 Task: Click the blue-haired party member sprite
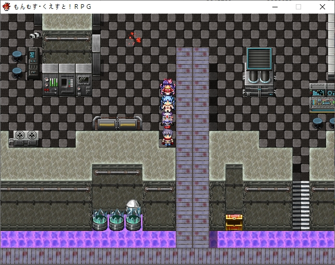(x=167, y=104)
